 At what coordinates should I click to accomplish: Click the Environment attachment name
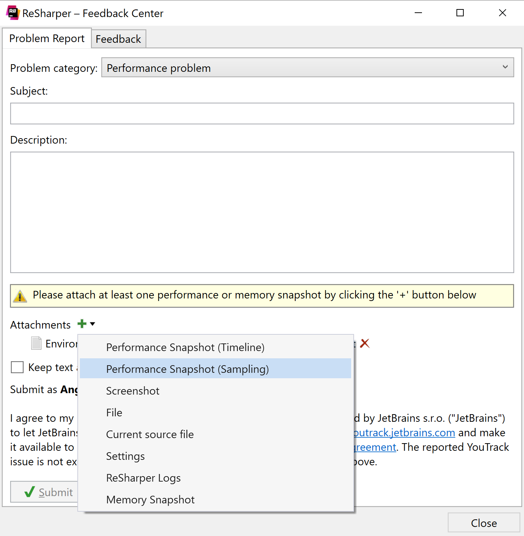coord(61,343)
